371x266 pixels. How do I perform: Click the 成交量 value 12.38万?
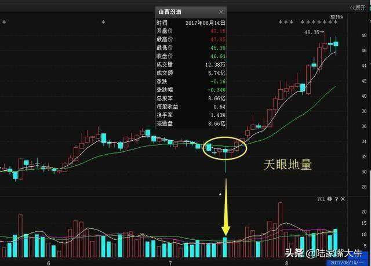tap(215, 64)
